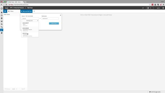Go to the Previous page of path traces

tap(7, 89)
